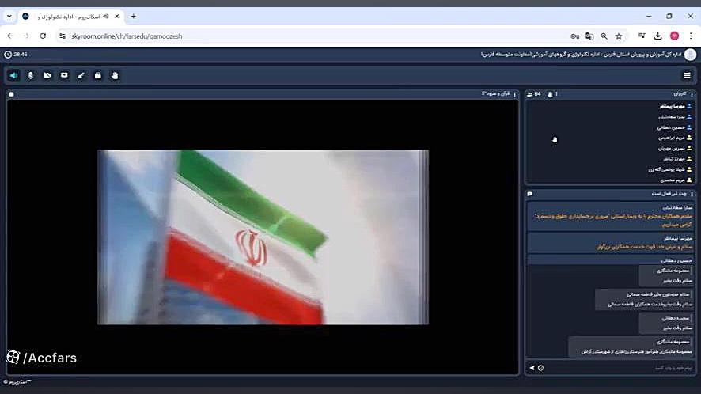Click the Iran flag video playing
The height and width of the screenshot is (394, 701).
point(263,237)
